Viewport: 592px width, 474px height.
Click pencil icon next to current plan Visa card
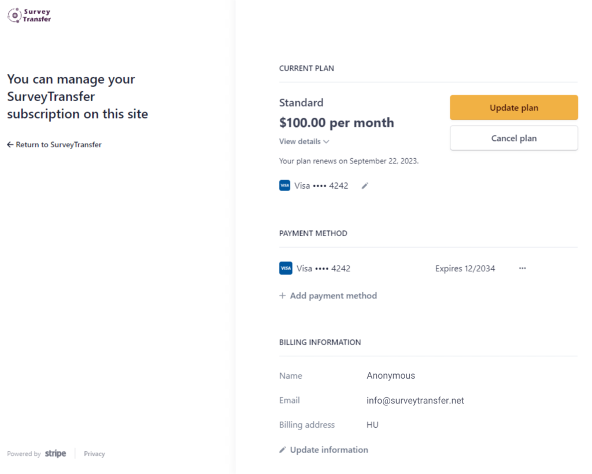pyautogui.click(x=365, y=186)
